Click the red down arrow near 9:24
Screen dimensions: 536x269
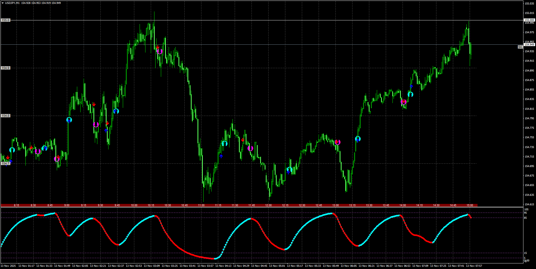[94, 104]
